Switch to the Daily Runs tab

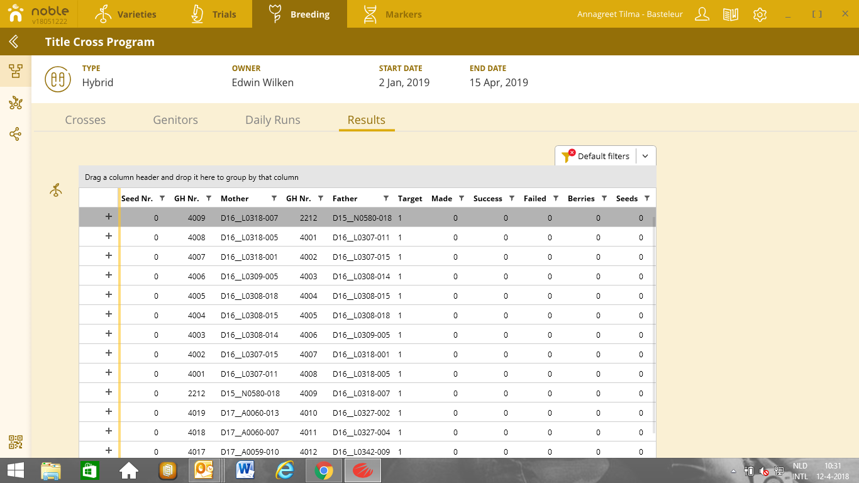pyautogui.click(x=273, y=120)
